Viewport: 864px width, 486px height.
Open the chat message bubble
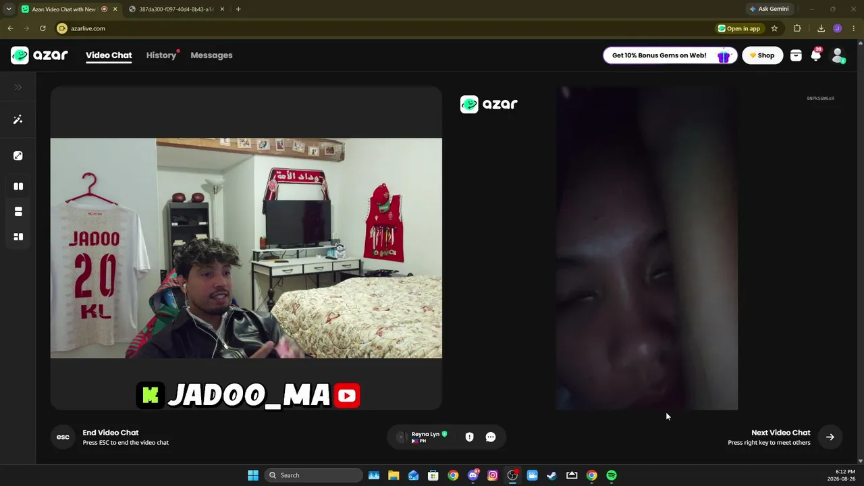491,437
